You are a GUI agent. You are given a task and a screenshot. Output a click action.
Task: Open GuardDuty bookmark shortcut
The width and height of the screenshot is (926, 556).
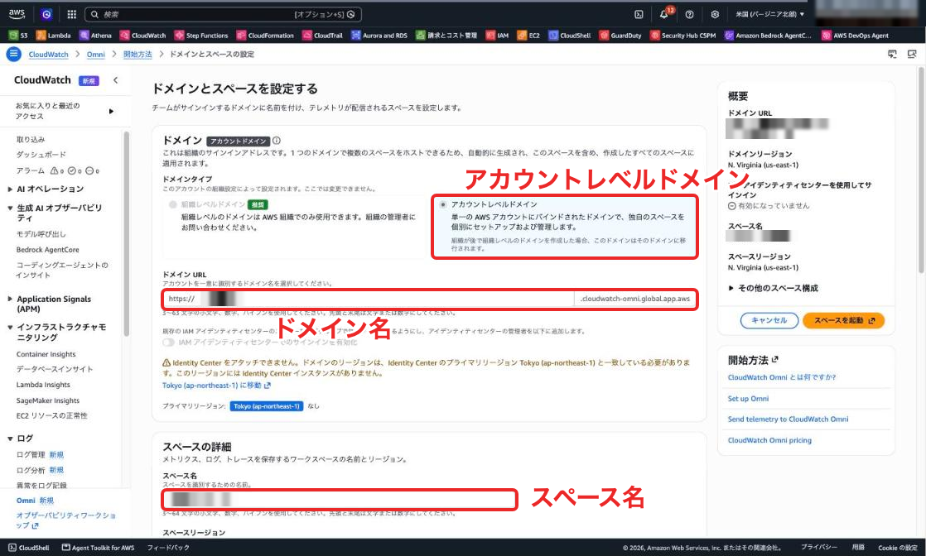(x=620, y=36)
